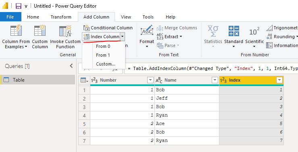Click the Index column 123 type icon
The image size is (298, 152).
pos(223,80)
